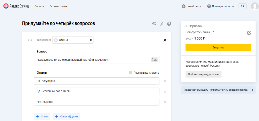Remove the answer "Да. регулярно"

(165, 81)
